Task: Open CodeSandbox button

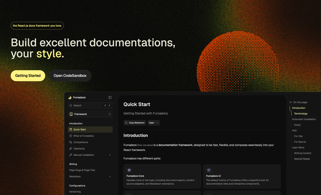Action: pos(70,76)
